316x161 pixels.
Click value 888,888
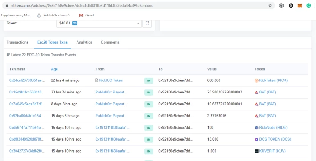pyautogui.click(x=214, y=80)
